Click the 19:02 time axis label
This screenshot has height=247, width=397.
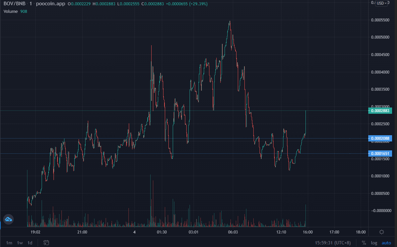(x=35, y=232)
